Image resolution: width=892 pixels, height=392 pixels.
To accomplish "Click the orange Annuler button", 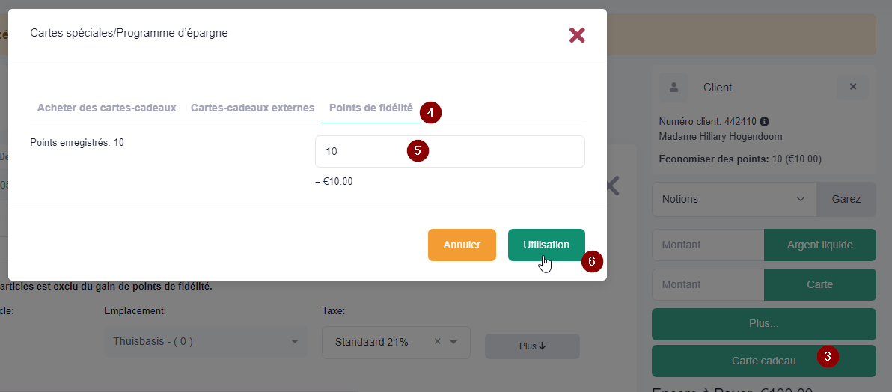I will [462, 245].
